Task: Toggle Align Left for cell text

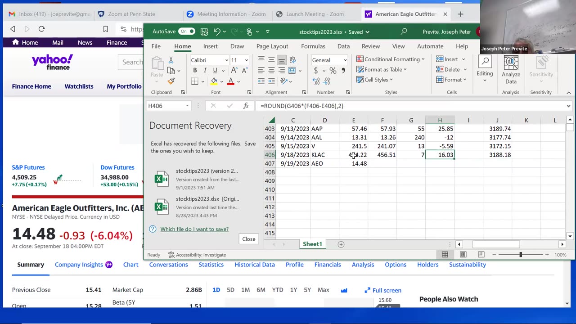Action: [x=261, y=71]
